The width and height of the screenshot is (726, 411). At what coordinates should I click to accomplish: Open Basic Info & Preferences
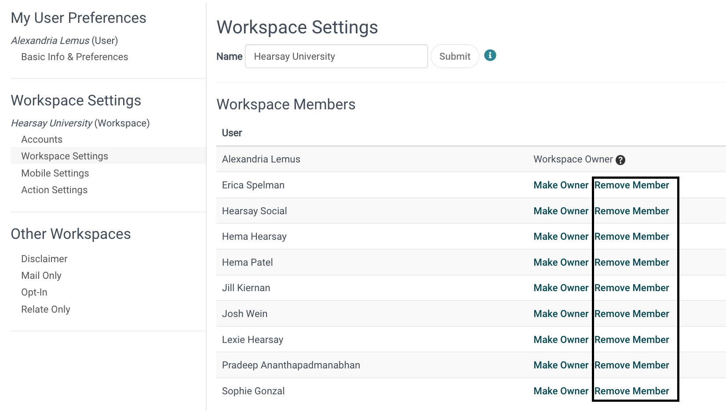tap(74, 57)
